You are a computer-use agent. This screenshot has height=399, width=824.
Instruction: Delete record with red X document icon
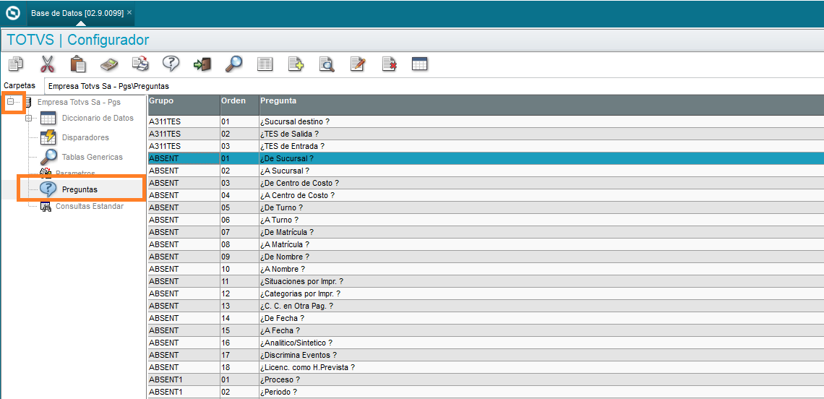click(389, 64)
